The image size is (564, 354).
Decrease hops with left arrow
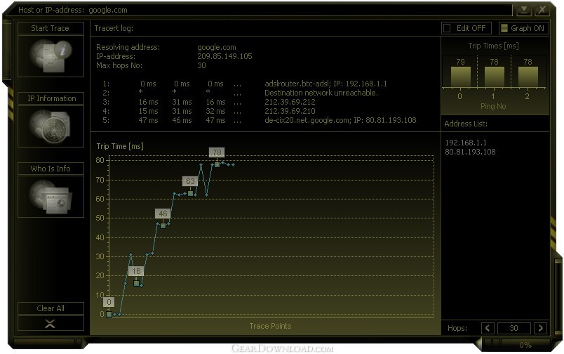[488, 328]
